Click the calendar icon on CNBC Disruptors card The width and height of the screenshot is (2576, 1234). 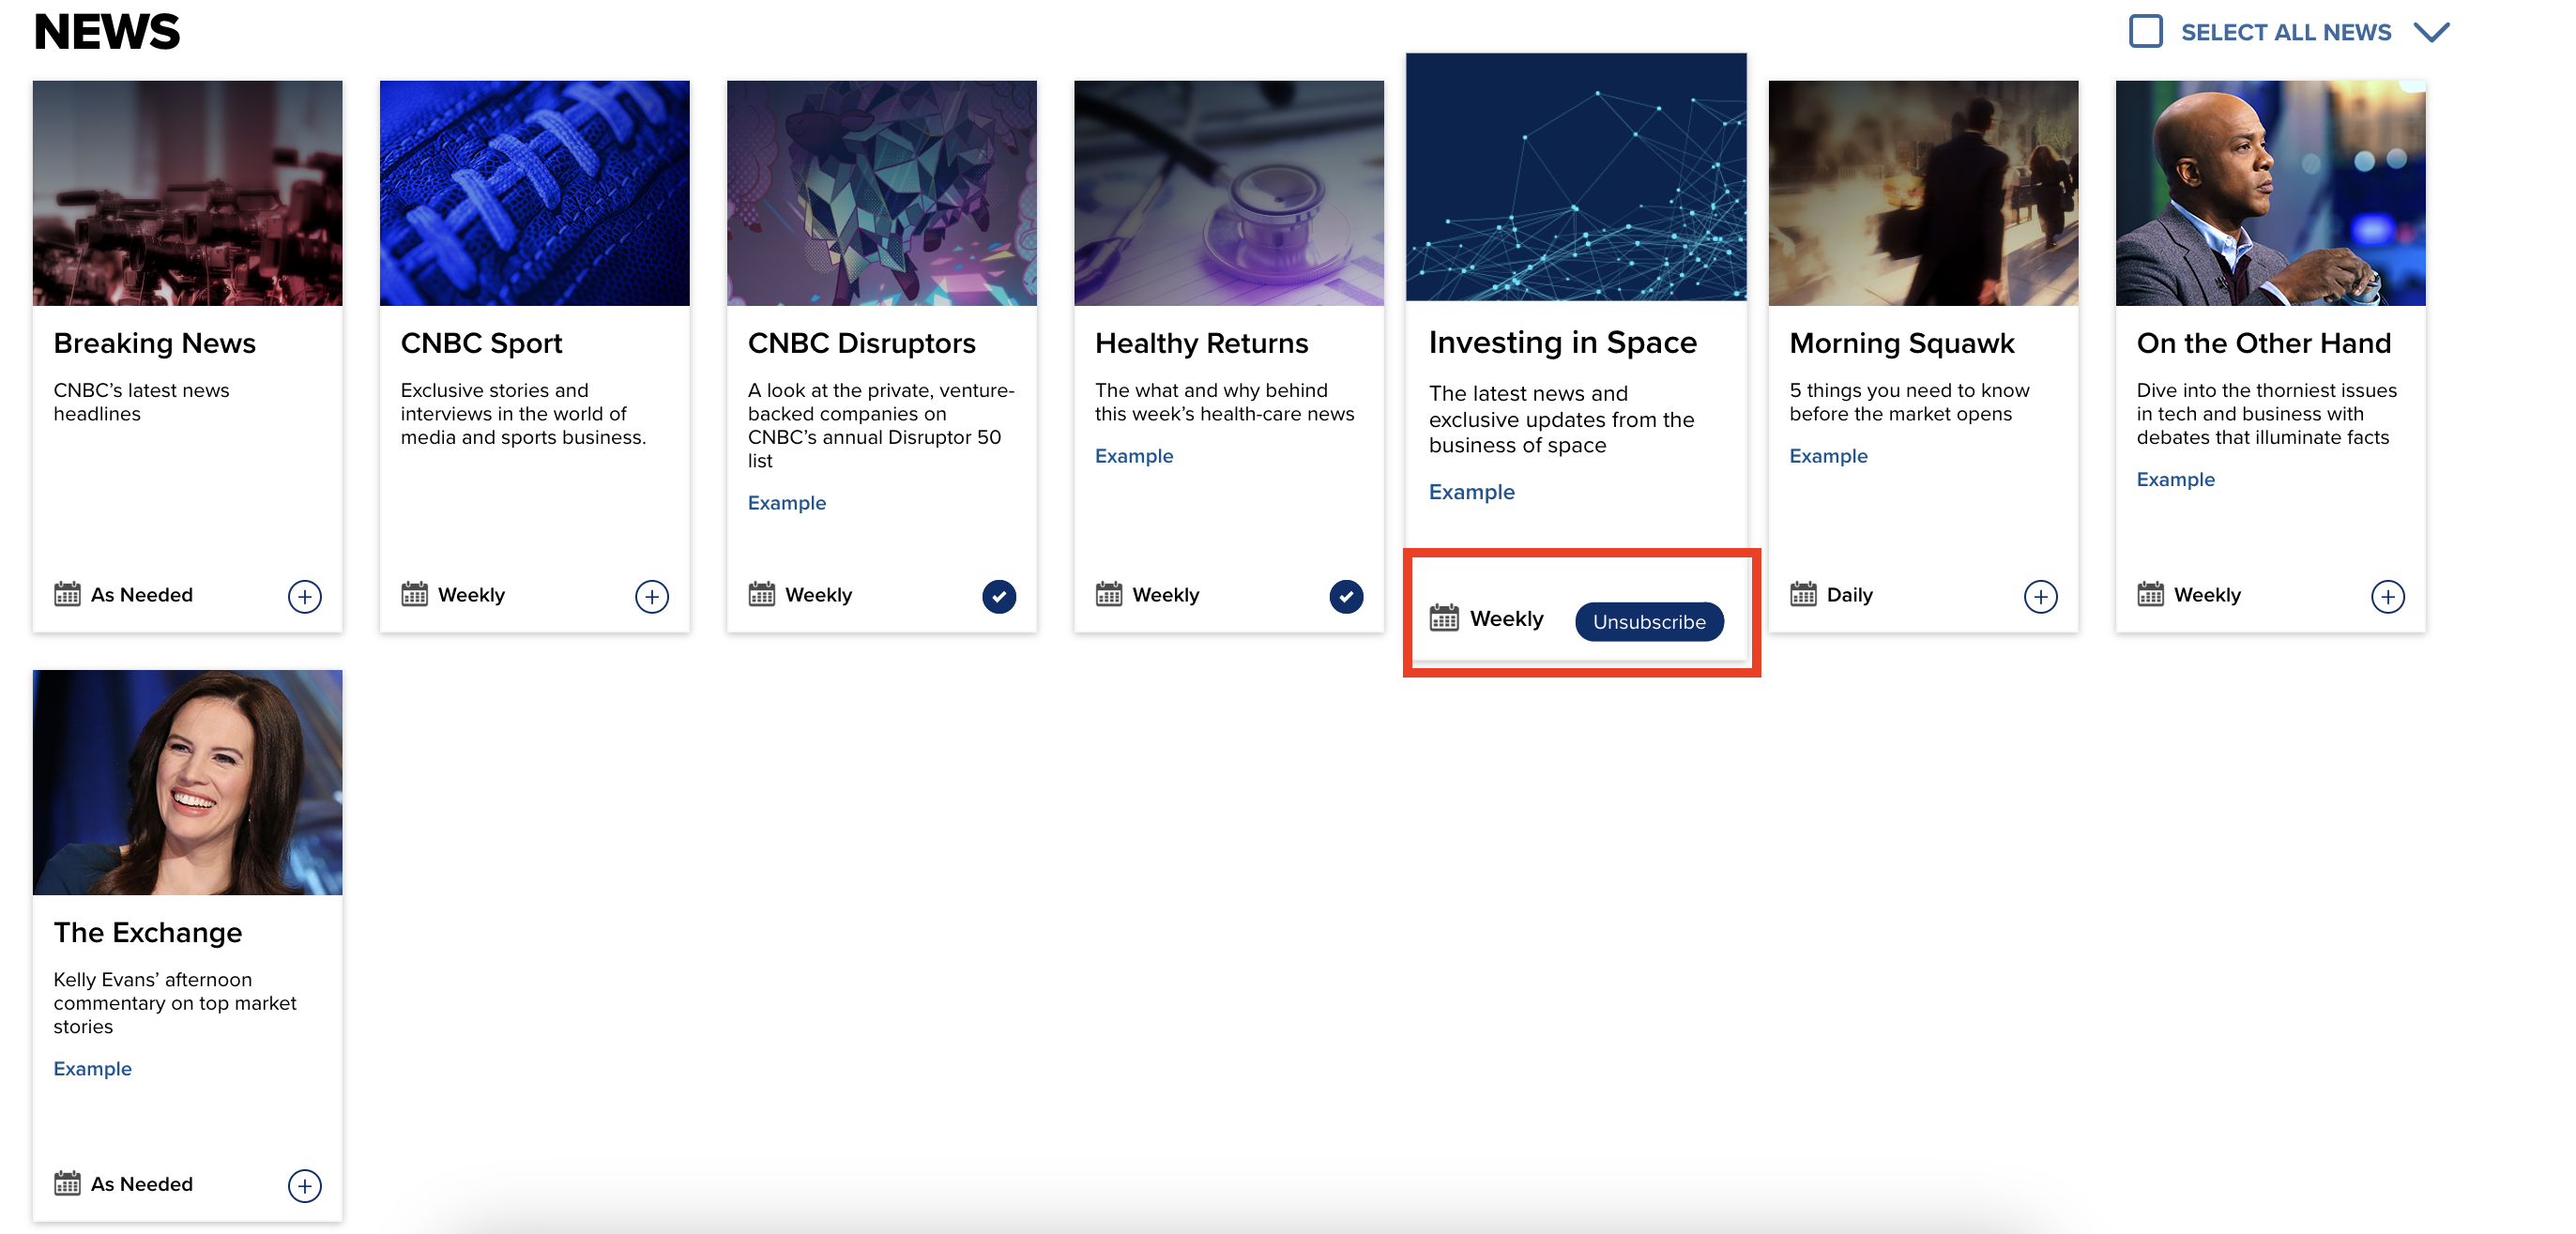[x=761, y=594]
